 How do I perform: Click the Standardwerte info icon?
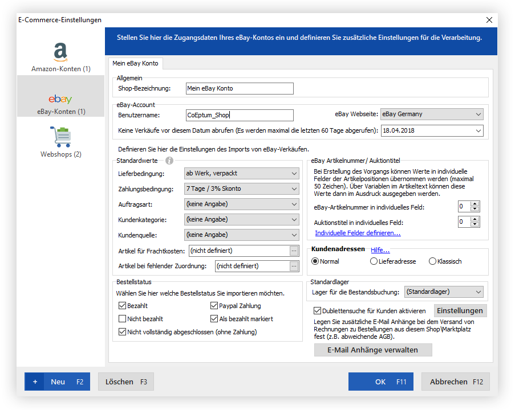[169, 161]
